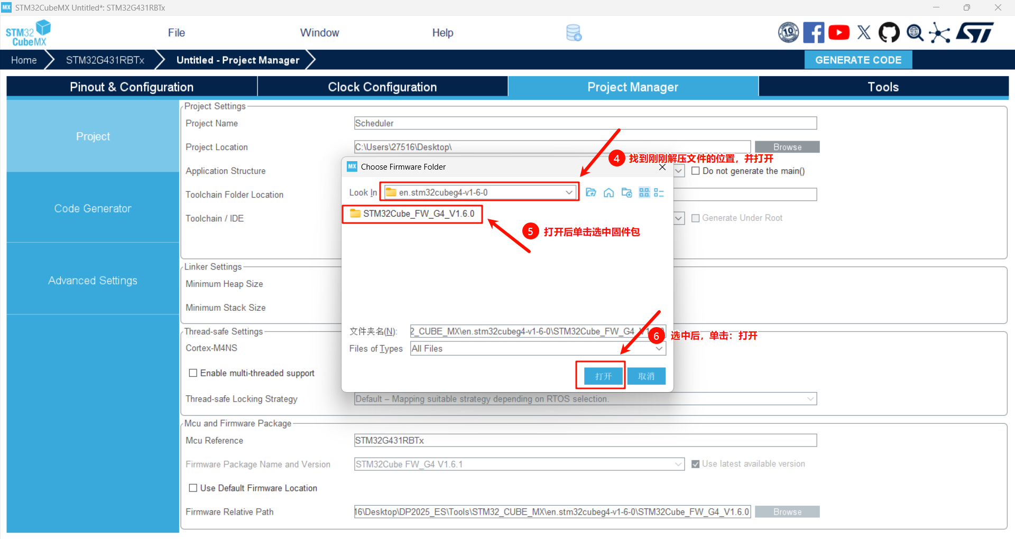The width and height of the screenshot is (1015, 539).
Task: Switch dialog to large icon view
Action: (x=644, y=192)
